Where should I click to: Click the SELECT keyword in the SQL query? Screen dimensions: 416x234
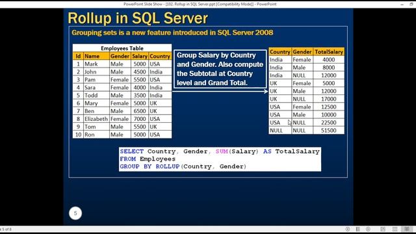pos(131,151)
